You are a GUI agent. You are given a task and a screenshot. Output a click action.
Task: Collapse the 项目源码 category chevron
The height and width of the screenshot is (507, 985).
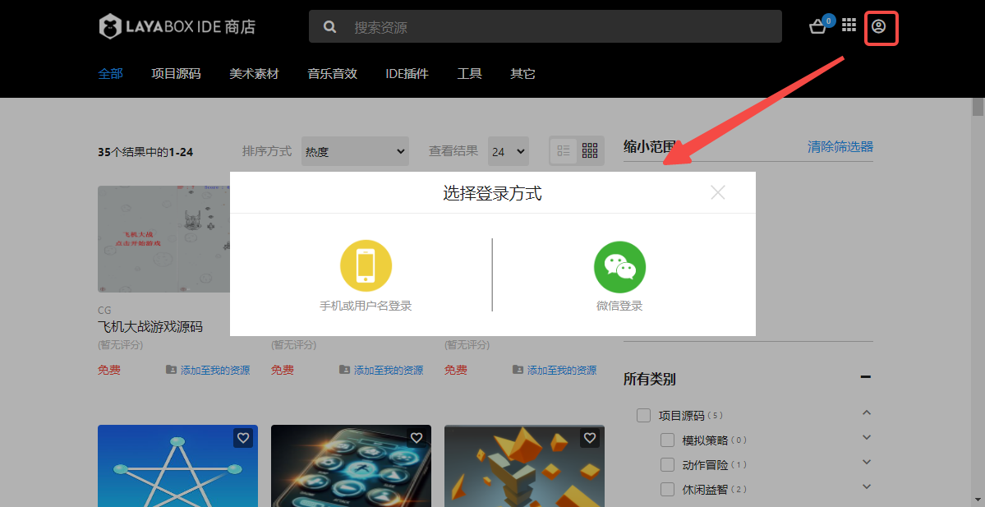(866, 413)
